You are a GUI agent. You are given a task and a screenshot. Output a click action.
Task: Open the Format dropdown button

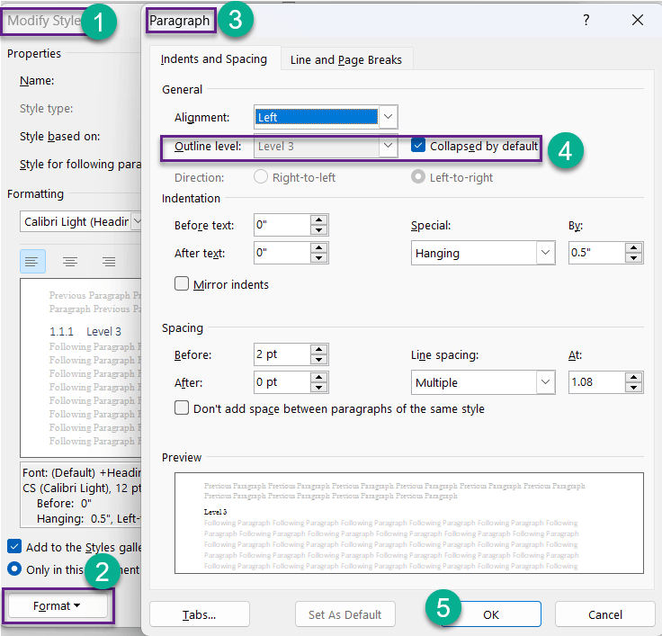click(58, 605)
